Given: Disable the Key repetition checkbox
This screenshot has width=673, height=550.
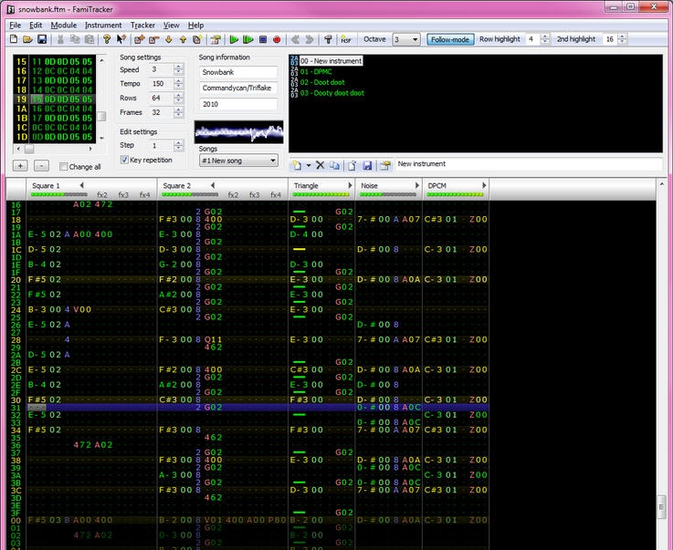Looking at the screenshot, I should click(125, 160).
